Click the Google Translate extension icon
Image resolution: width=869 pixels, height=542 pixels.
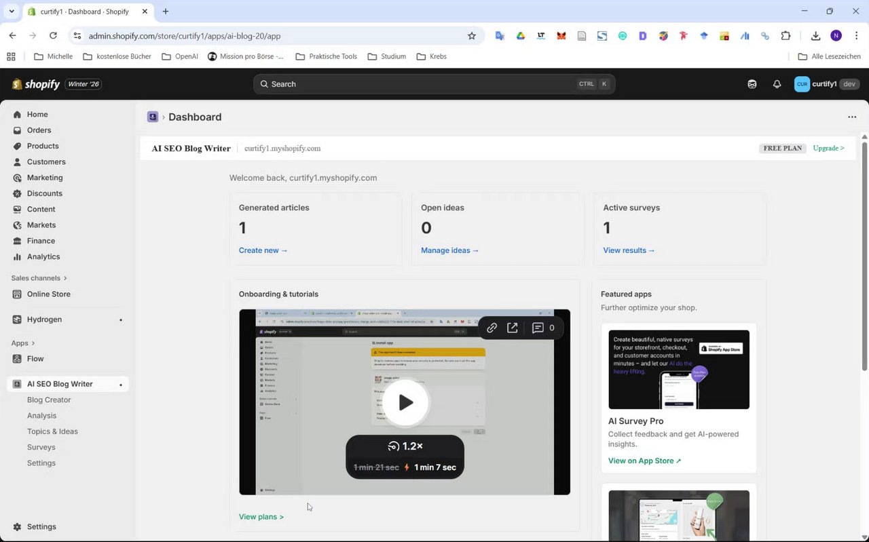[x=500, y=36]
